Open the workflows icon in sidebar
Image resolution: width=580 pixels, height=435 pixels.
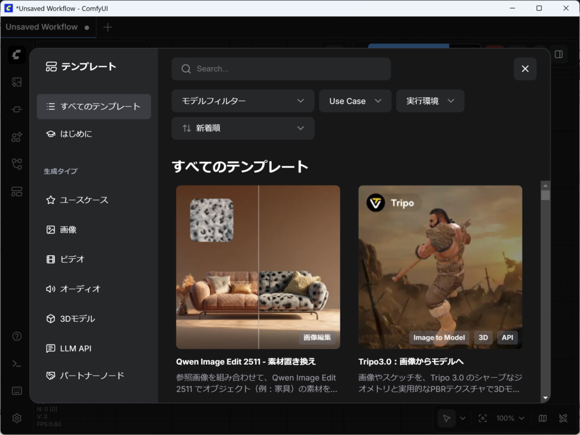16,164
